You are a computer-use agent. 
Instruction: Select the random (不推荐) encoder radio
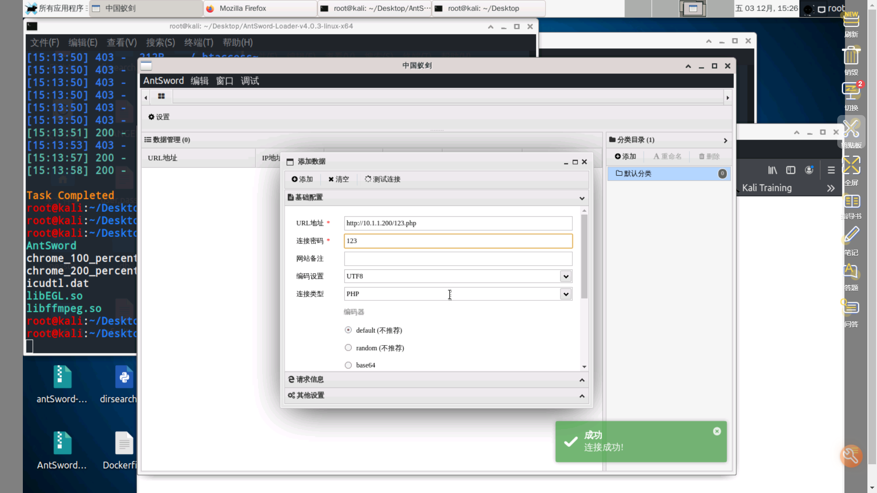tap(349, 348)
